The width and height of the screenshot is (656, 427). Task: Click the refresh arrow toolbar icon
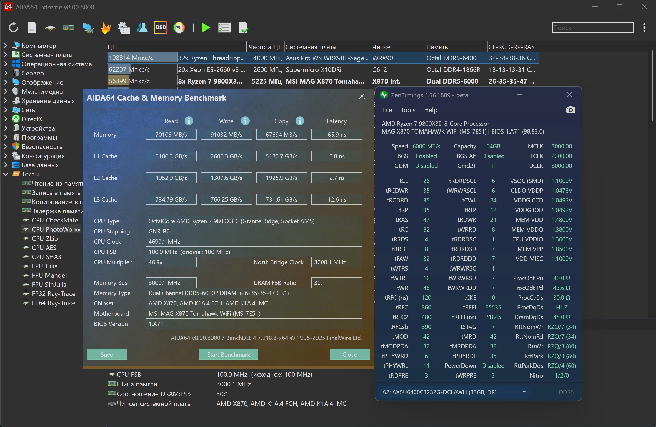[x=14, y=28]
